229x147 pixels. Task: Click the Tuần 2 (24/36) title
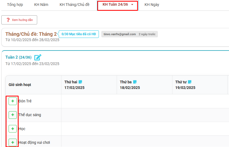pos(18,57)
